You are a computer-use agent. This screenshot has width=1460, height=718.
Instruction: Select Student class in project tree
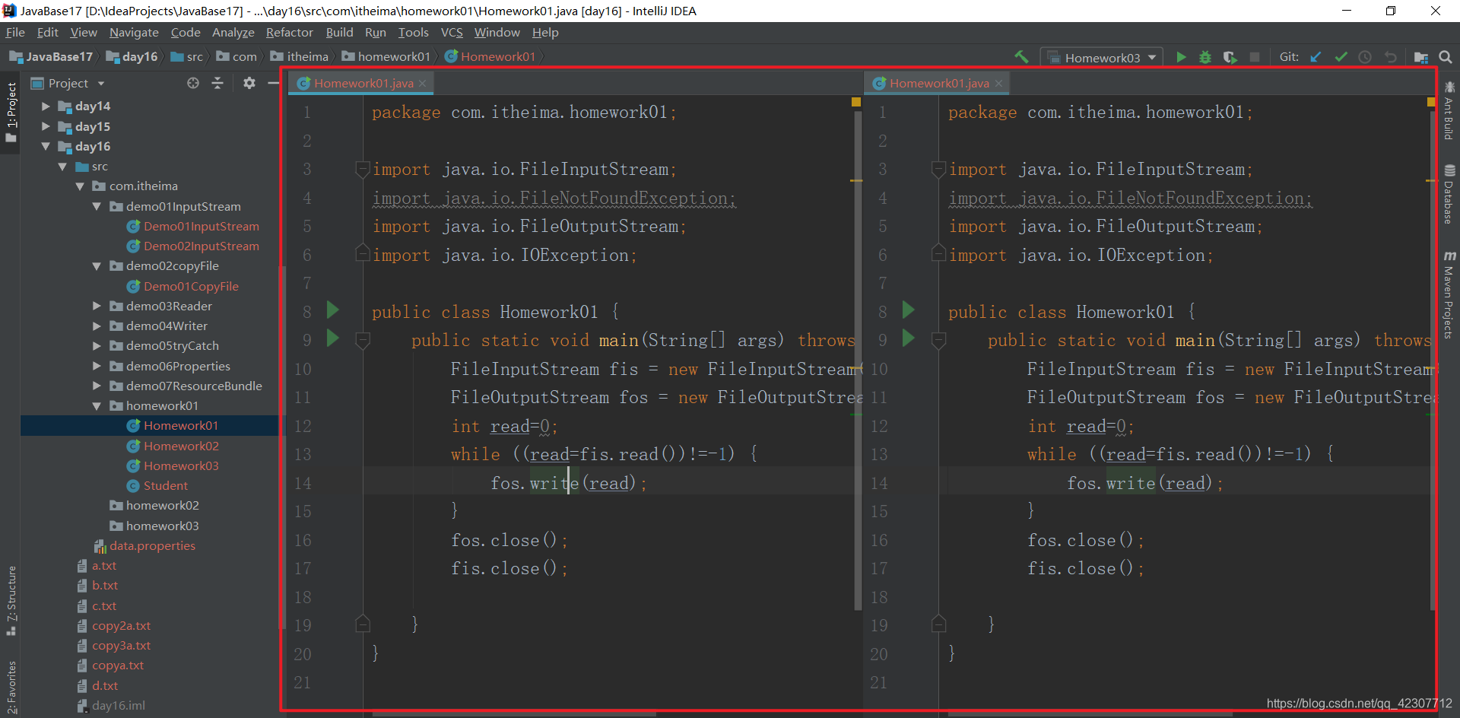(166, 485)
